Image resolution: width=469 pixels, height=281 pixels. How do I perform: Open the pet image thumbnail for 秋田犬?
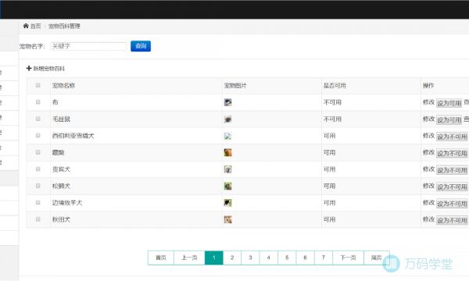coord(228,219)
